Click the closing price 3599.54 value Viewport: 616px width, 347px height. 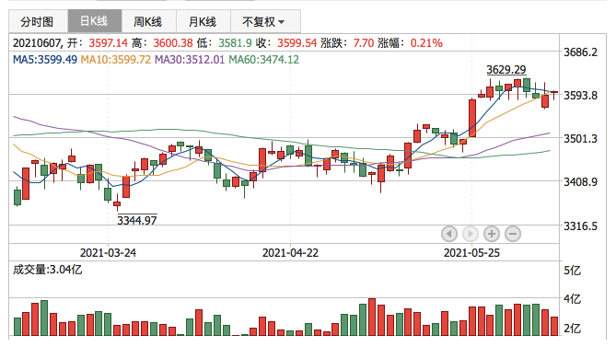point(297,42)
